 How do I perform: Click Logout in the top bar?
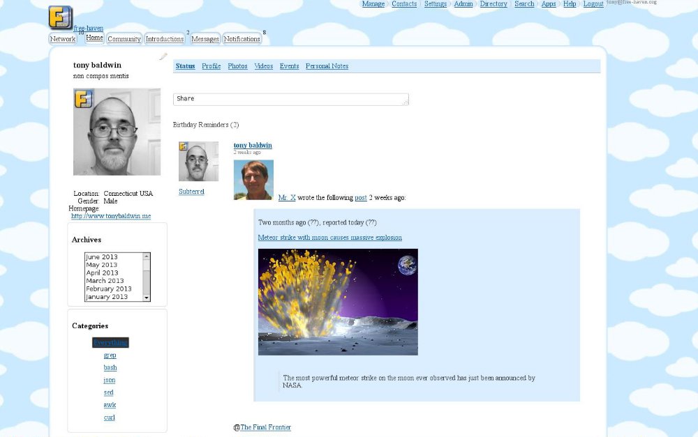593,4
